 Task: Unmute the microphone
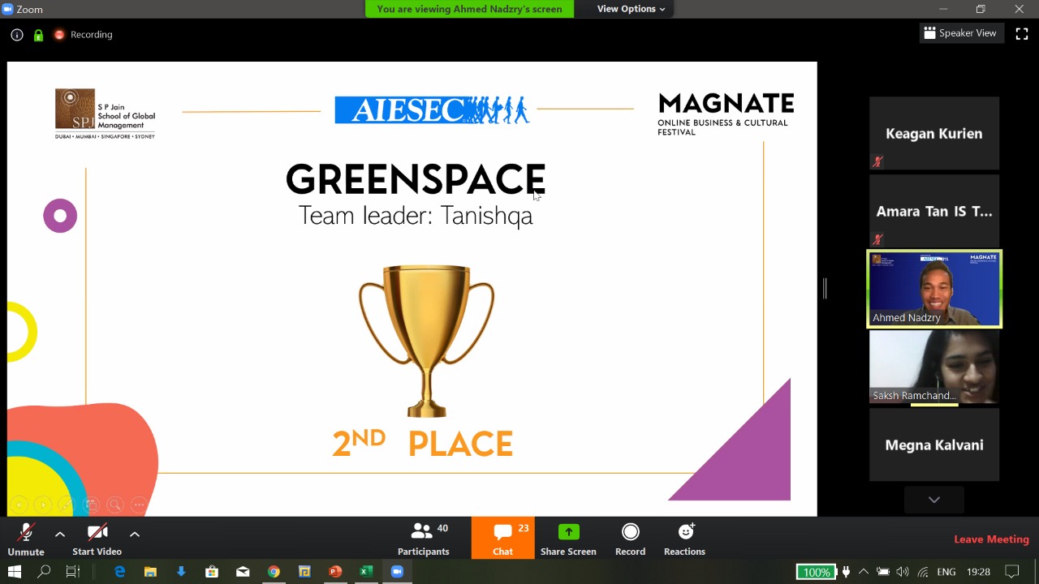pyautogui.click(x=26, y=539)
